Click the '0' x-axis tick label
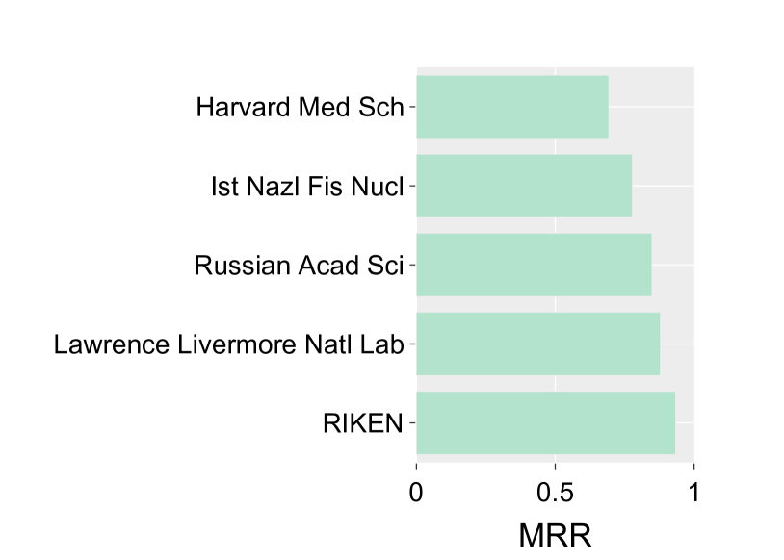Viewport: 784px width, 560px height. 416,493
